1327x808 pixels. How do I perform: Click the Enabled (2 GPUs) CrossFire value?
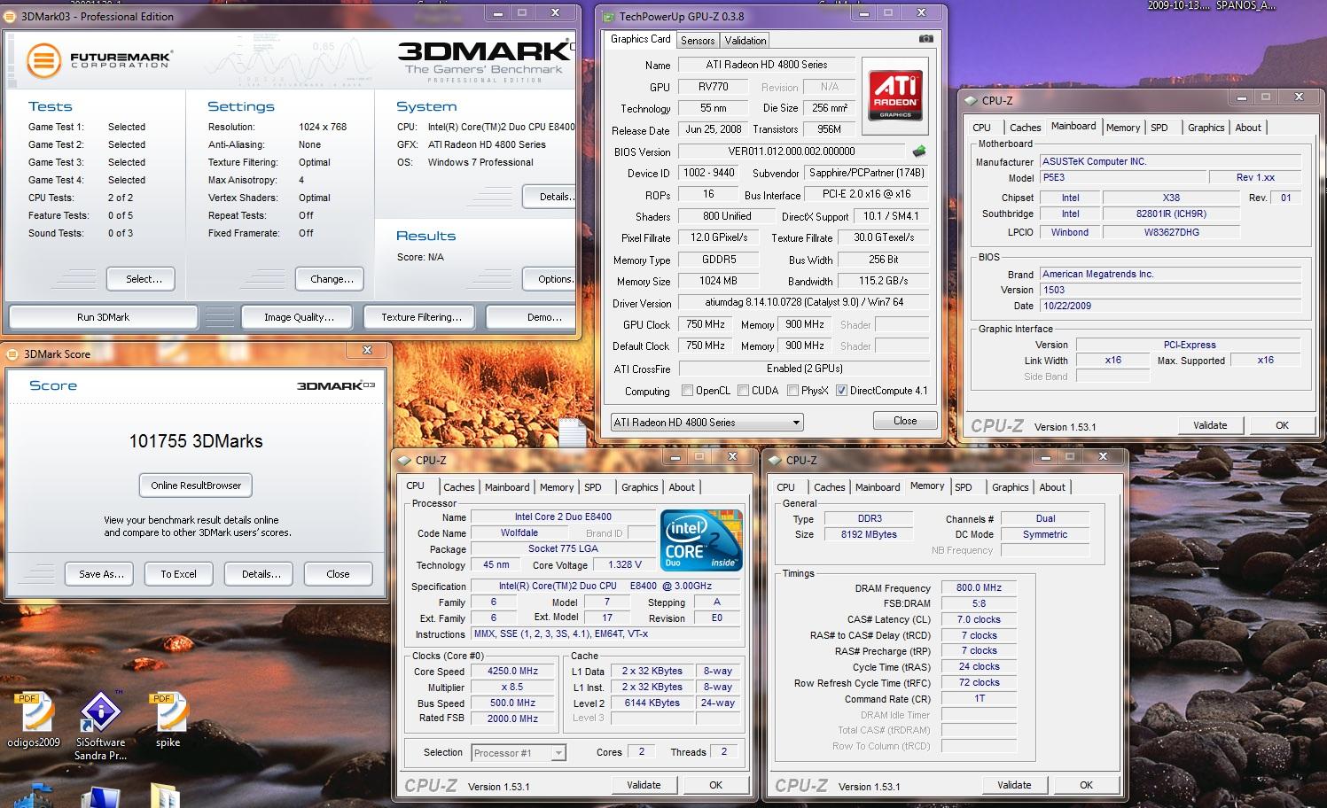804,369
